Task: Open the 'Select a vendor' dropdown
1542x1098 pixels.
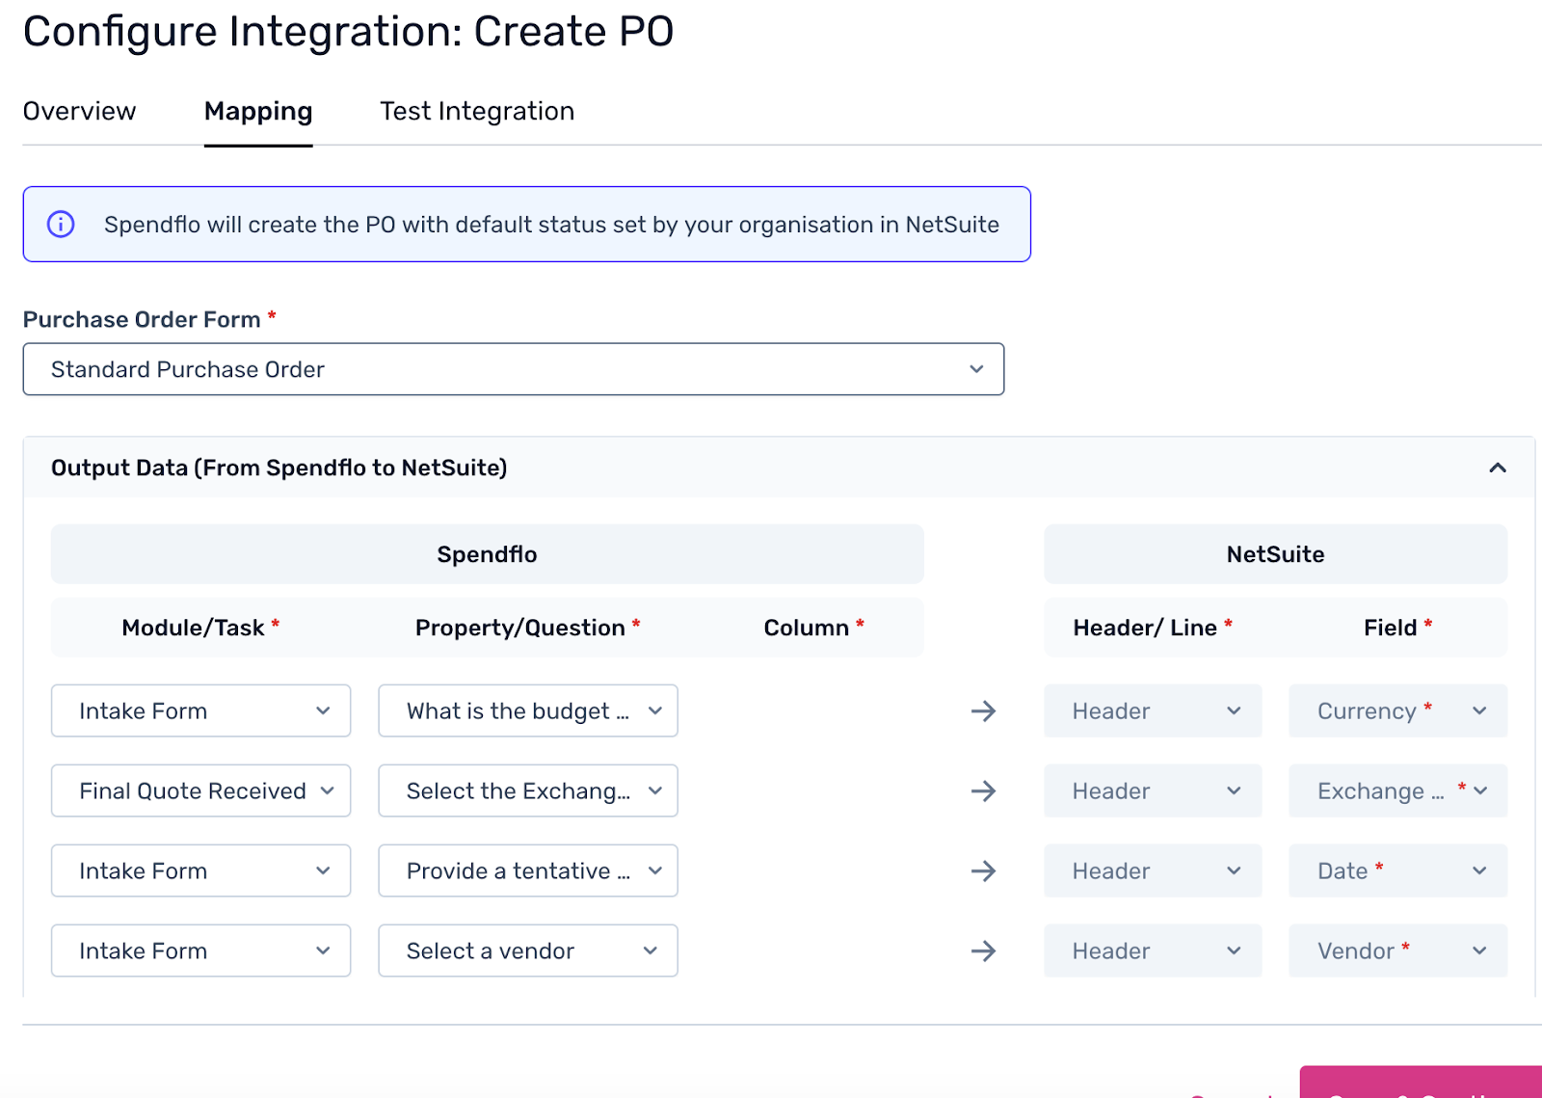Action: coord(527,951)
